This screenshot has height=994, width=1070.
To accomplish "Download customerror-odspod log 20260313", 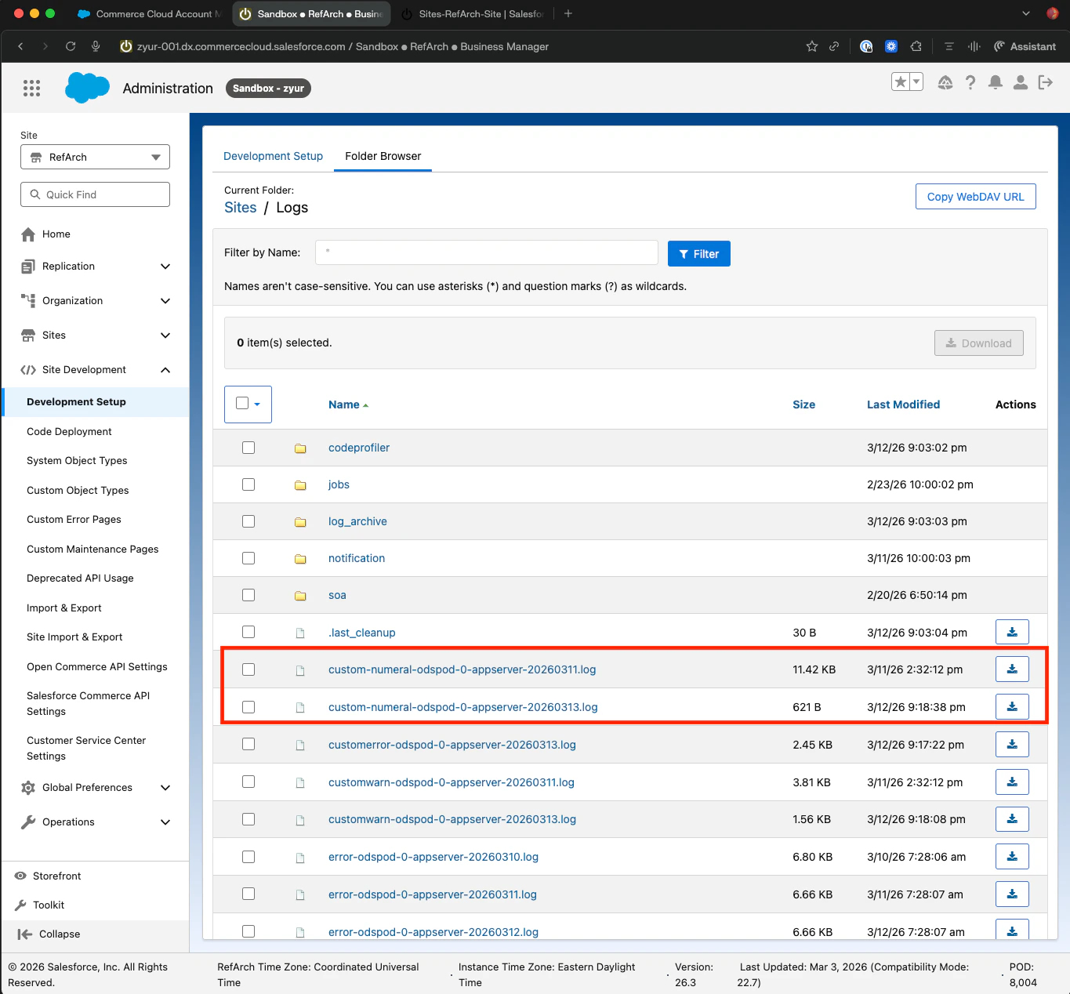I will 1012,744.
